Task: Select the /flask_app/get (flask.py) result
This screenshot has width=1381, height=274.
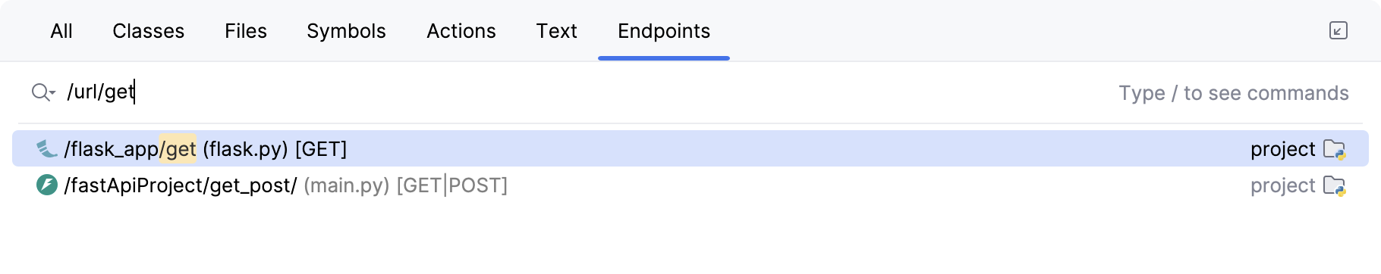Action: click(690, 148)
